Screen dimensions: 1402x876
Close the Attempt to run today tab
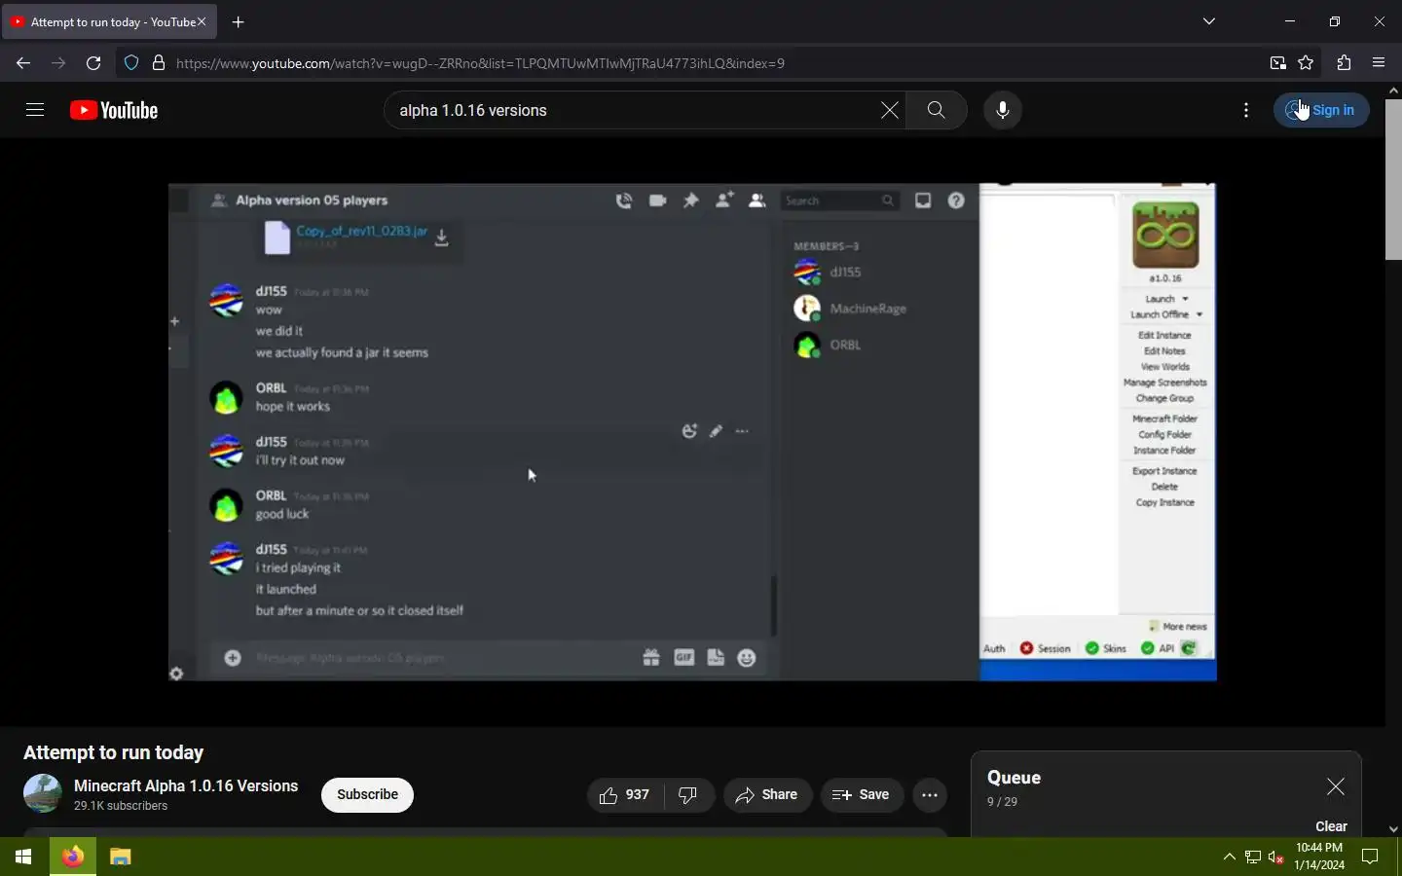point(202,21)
